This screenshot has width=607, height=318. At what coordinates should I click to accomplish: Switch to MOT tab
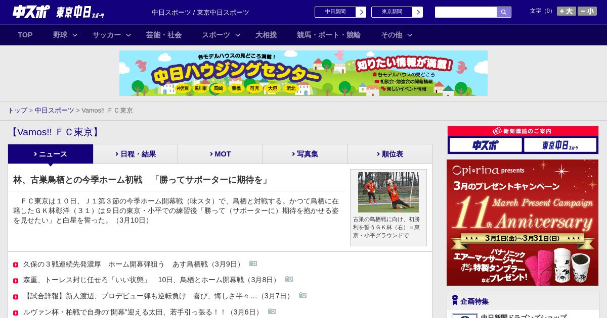click(221, 154)
